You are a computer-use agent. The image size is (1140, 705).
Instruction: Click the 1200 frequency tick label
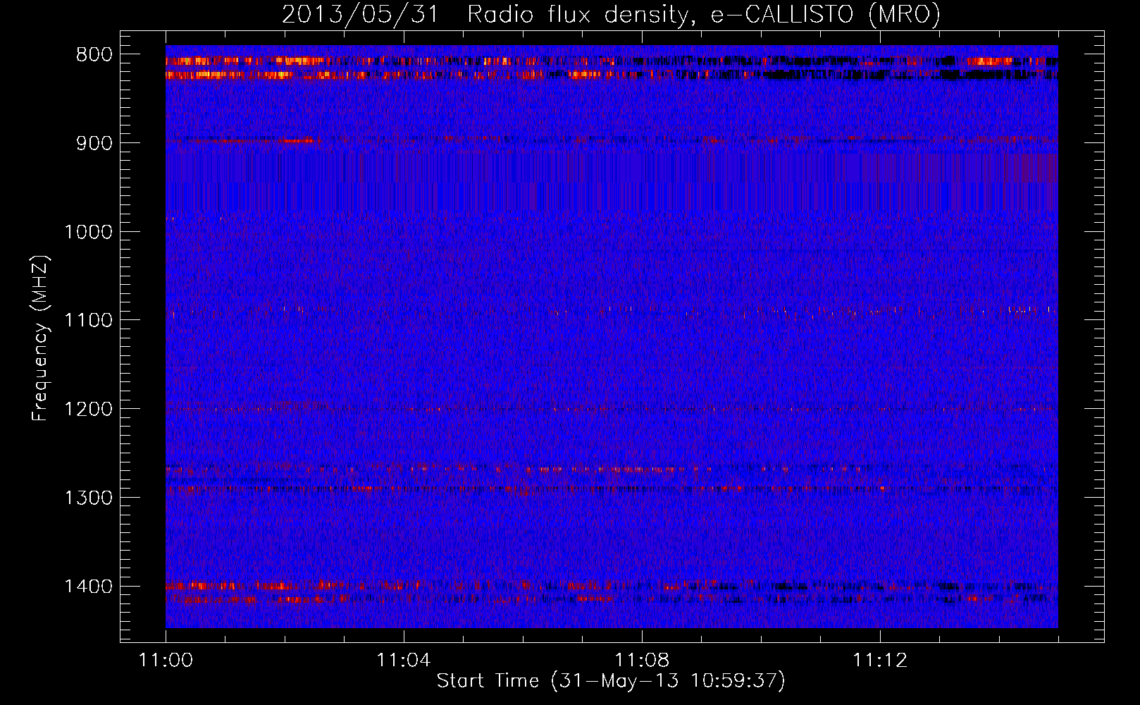[88, 410]
